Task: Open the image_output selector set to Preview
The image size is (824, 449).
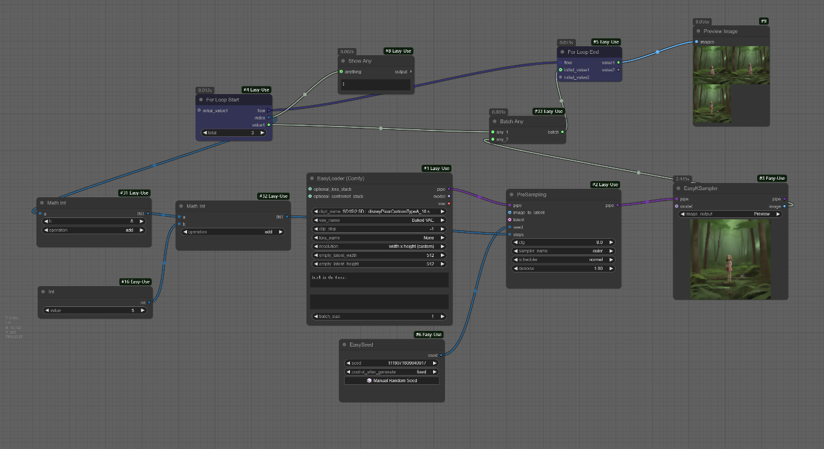Action: click(x=730, y=213)
